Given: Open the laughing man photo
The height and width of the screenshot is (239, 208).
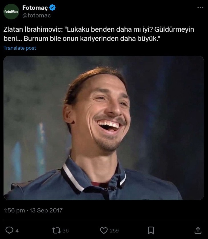Looking at the screenshot, I should 104,128.
